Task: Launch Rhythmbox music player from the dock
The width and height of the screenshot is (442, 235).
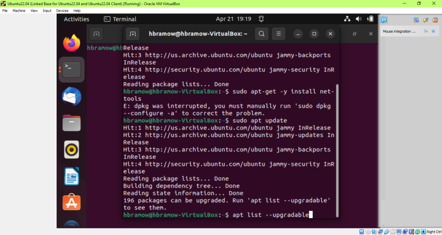Action: tap(71, 149)
